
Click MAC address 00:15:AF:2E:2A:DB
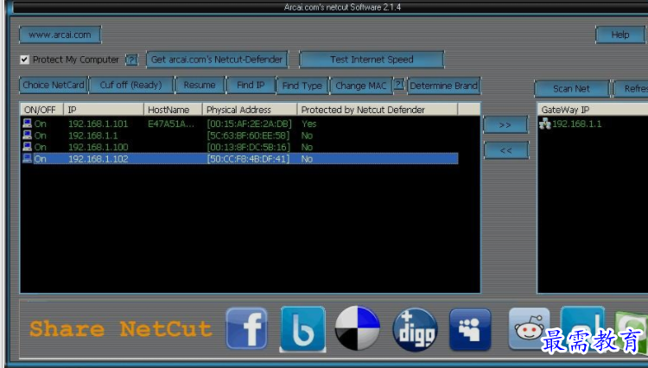(x=249, y=124)
